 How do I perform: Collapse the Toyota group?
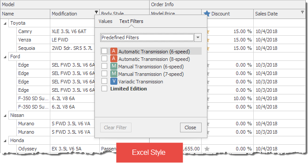(5, 23)
